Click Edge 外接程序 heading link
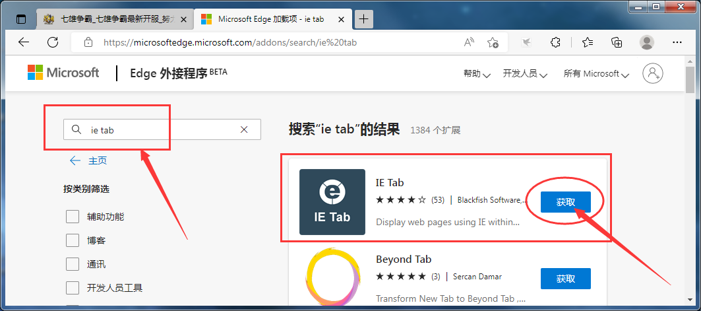701x311 pixels. click(x=178, y=73)
